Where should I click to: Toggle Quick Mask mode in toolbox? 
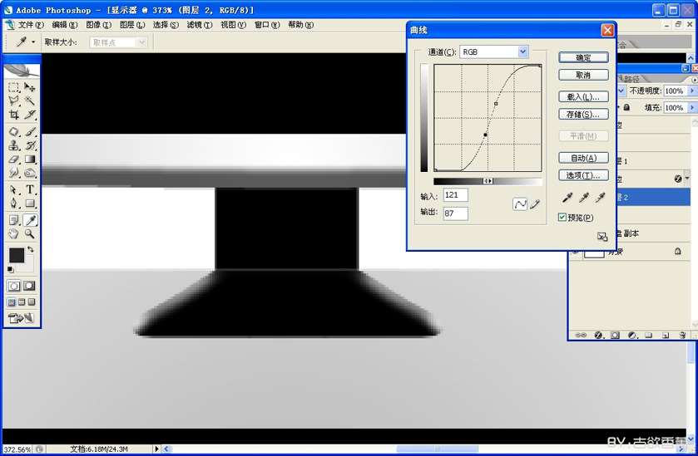pyautogui.click(x=30, y=286)
